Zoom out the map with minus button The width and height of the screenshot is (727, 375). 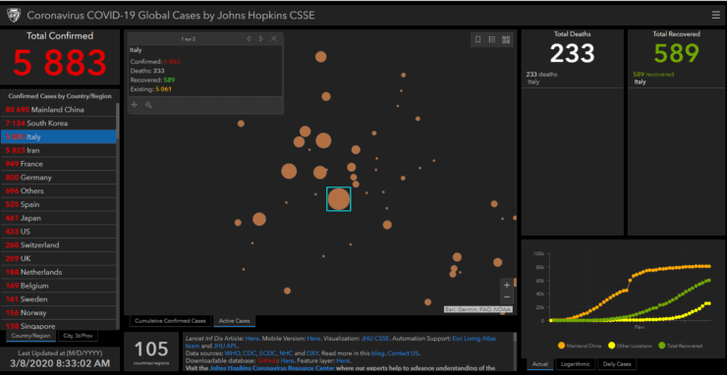coord(507,296)
